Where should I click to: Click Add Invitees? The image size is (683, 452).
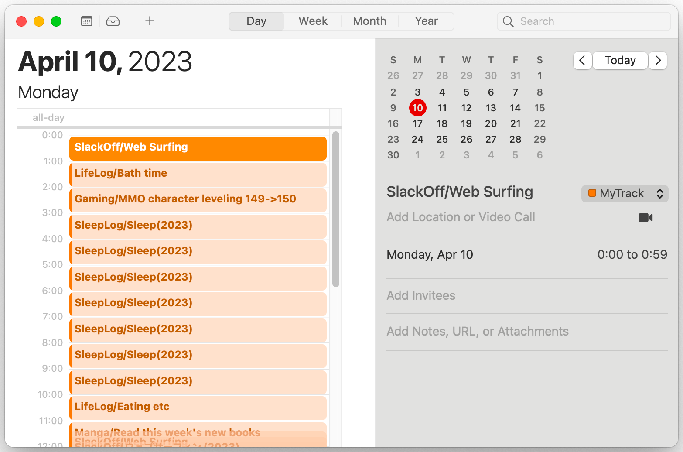click(420, 295)
